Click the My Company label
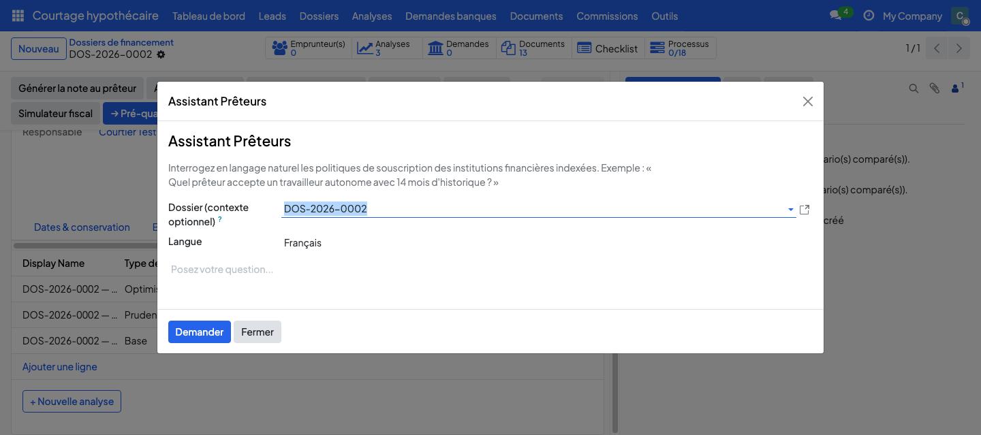The width and height of the screenshot is (981, 435). point(912,16)
